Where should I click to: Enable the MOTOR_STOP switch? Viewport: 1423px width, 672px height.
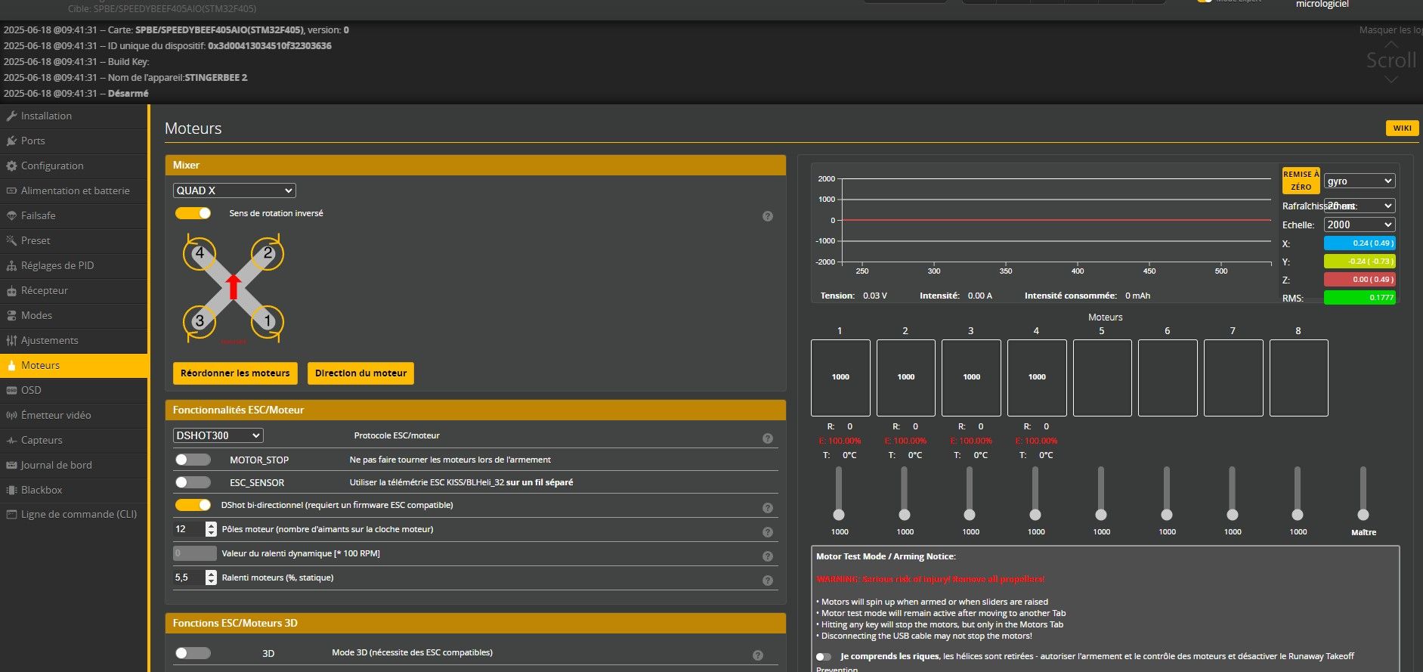coord(193,460)
